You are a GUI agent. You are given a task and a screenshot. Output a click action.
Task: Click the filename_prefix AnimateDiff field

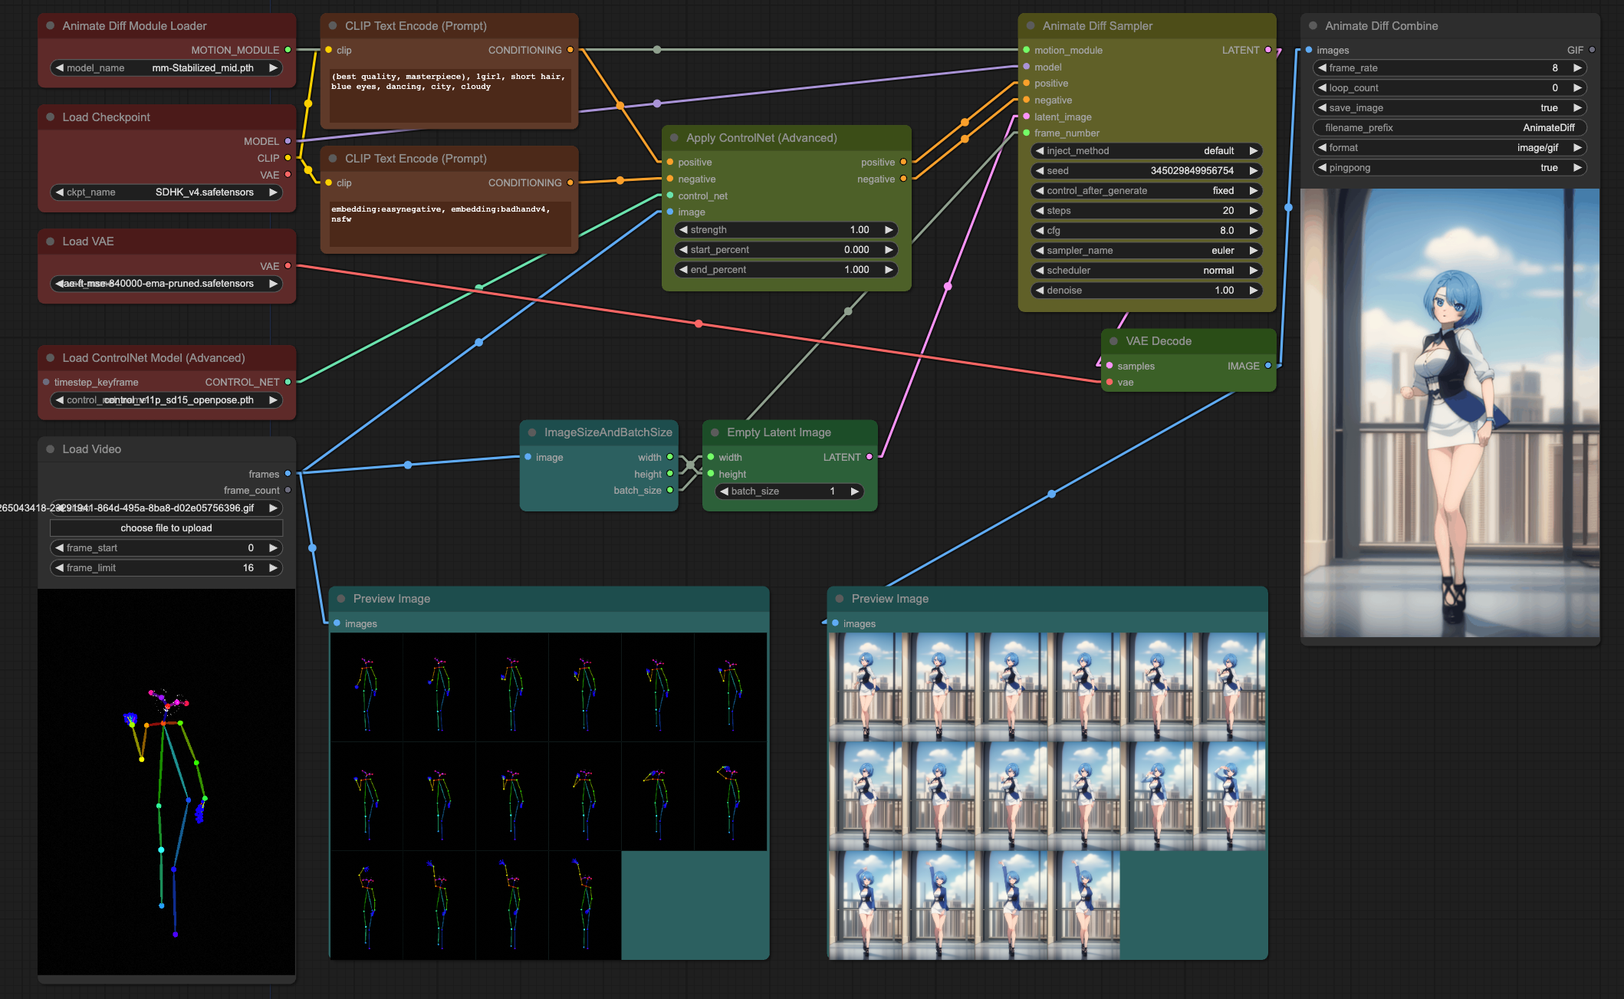tap(1449, 128)
